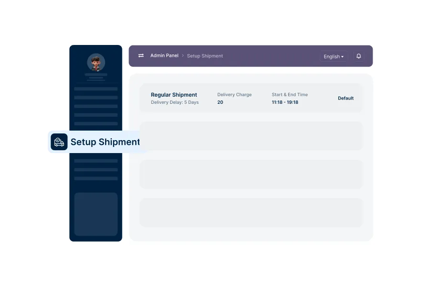Screen dimensions: 430x287
Task: Click the user avatar picture
Action: pyautogui.click(x=96, y=63)
